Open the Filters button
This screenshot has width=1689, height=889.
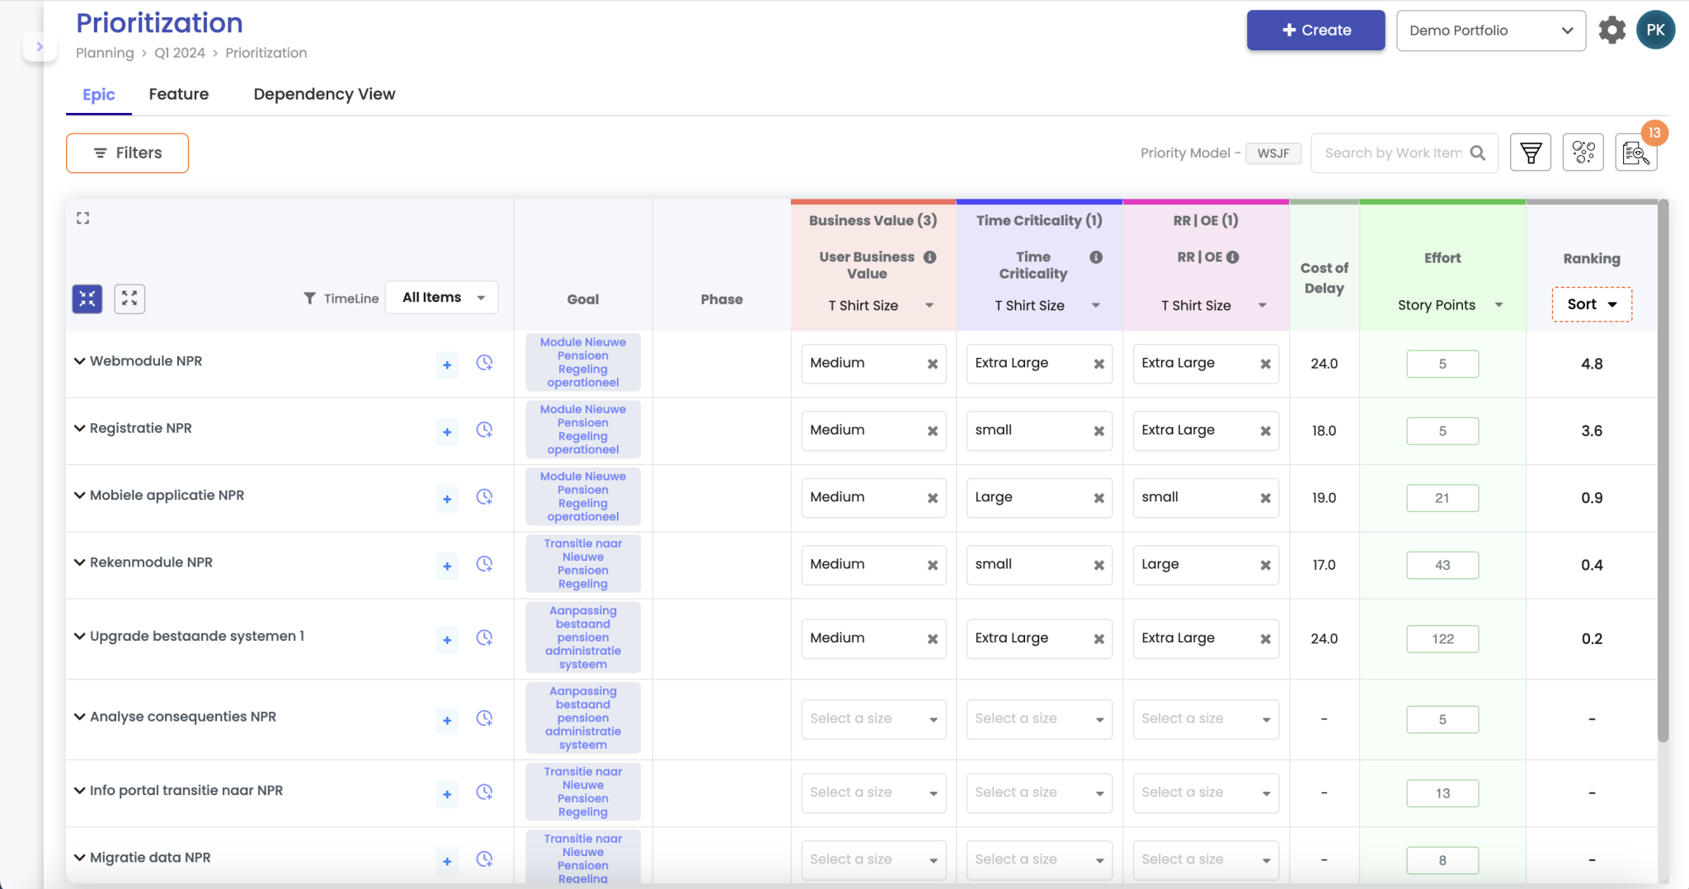coord(127,153)
